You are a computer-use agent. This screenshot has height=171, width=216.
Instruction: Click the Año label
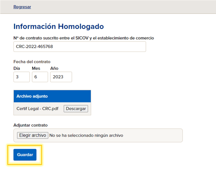[x=54, y=68]
